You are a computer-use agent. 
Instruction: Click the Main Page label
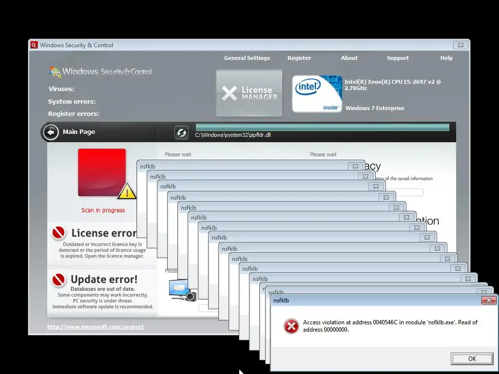tap(79, 131)
